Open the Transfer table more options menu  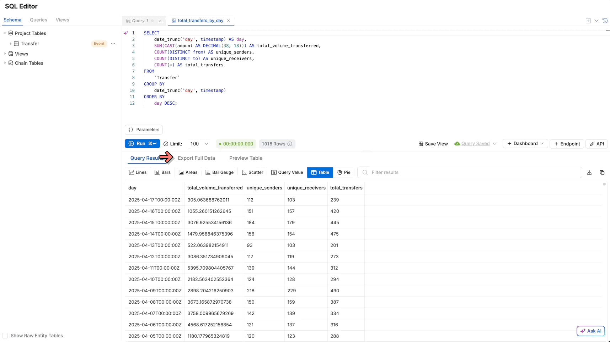click(113, 44)
